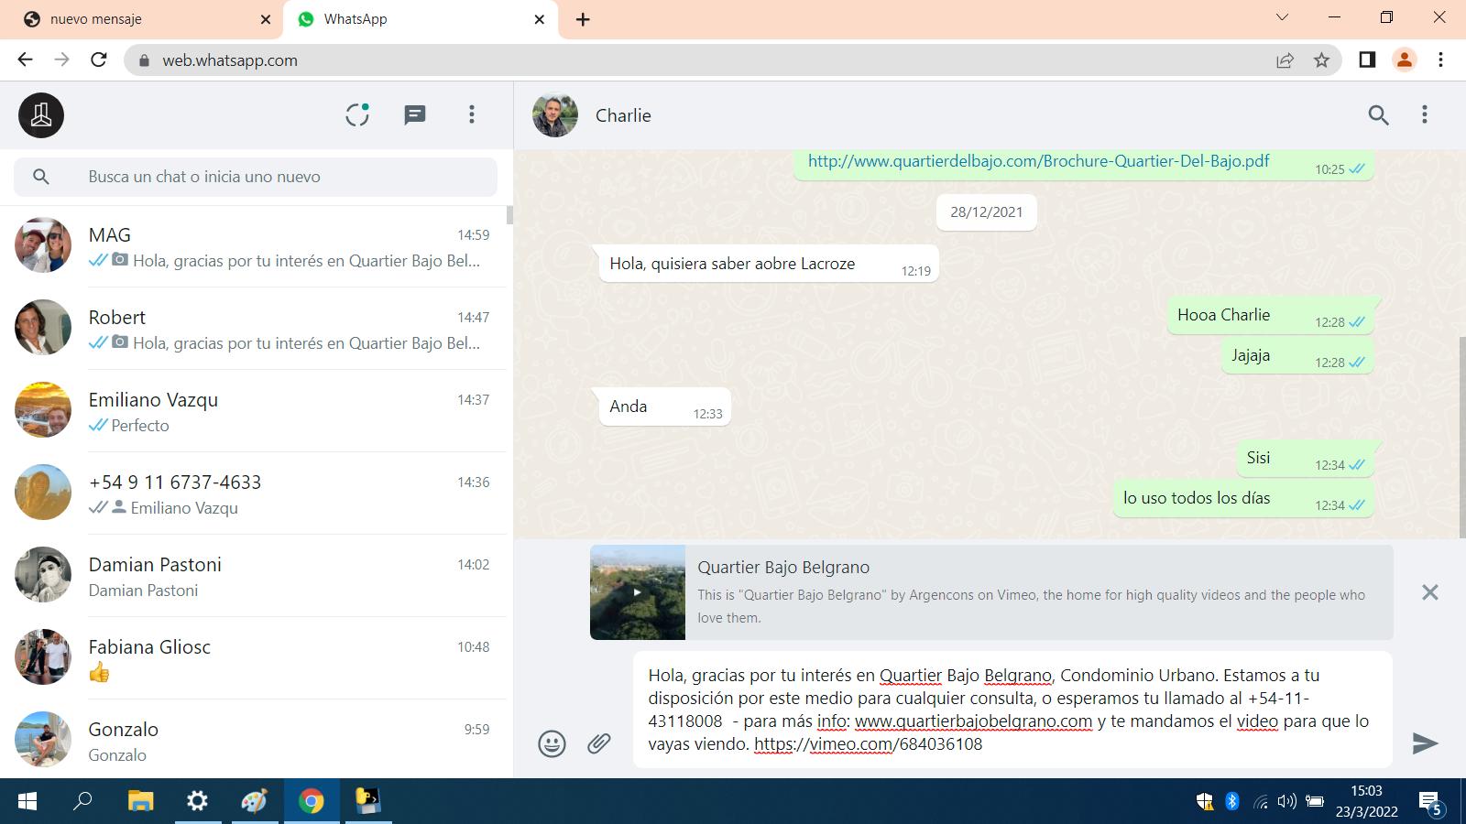Open Windows taskbar search
Screen dimensions: 1466x824
click(83, 802)
